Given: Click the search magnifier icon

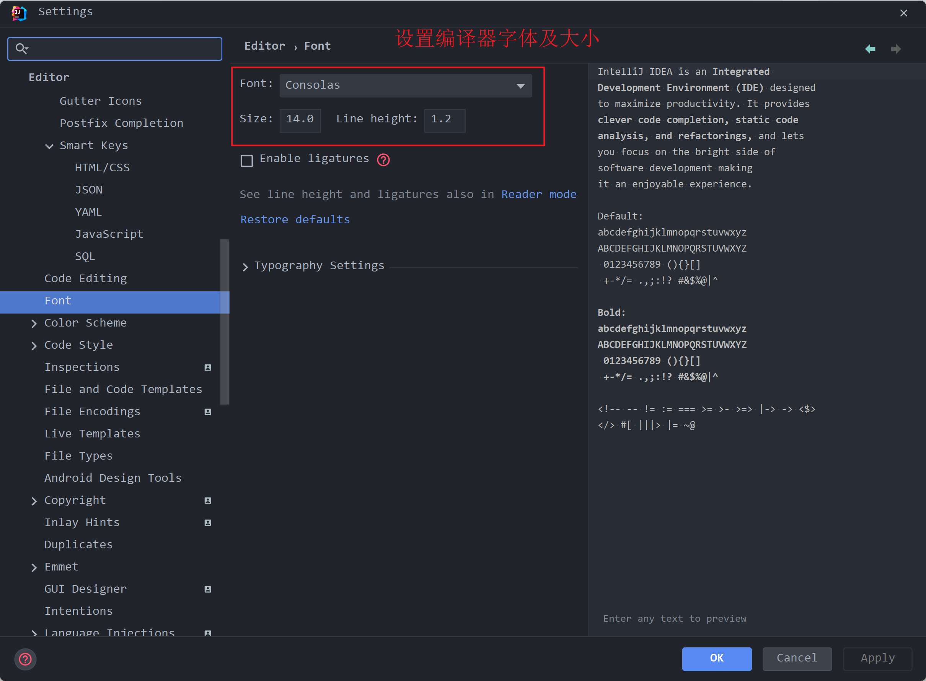Looking at the screenshot, I should pyautogui.click(x=21, y=49).
